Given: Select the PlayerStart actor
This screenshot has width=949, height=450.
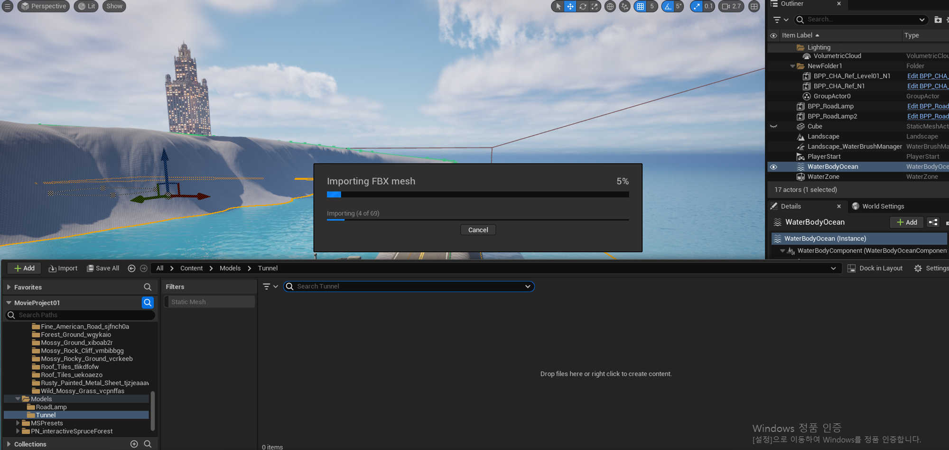Looking at the screenshot, I should [824, 156].
